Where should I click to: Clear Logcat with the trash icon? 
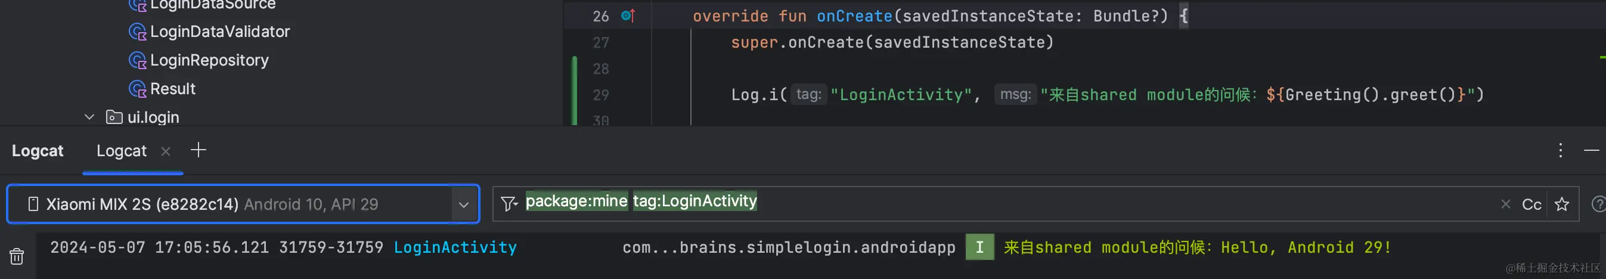(17, 256)
